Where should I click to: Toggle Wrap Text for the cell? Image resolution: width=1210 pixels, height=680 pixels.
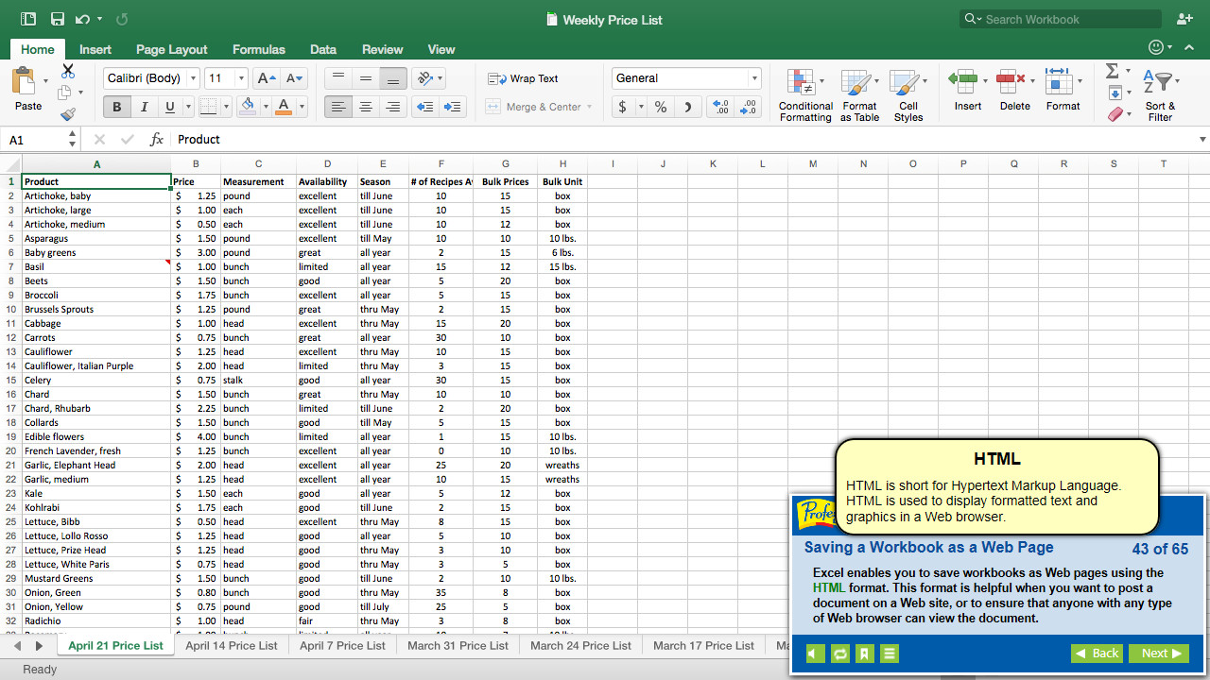tap(523, 78)
